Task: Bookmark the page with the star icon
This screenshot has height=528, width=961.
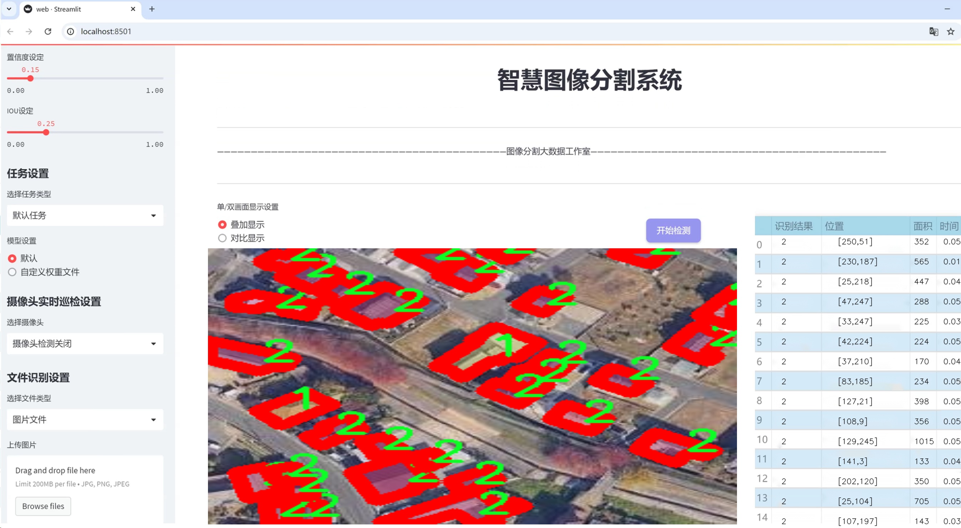Action: point(951,31)
